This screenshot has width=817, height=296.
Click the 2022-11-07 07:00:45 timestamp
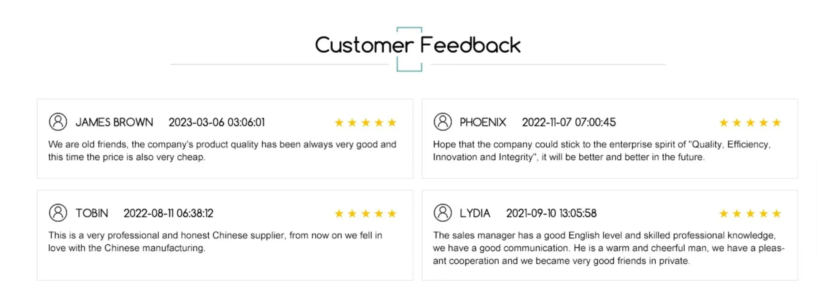pyautogui.click(x=569, y=122)
